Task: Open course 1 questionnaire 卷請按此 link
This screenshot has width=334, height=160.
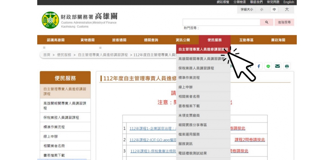Action: [238, 128]
